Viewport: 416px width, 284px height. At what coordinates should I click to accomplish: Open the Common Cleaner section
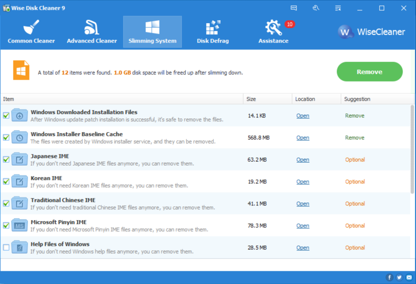[x=31, y=32]
